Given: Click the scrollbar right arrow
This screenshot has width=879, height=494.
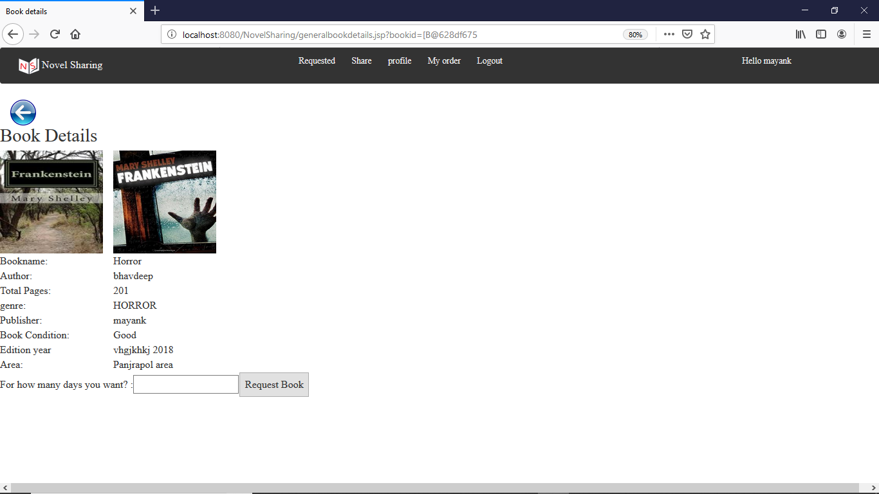Looking at the screenshot, I should 873,488.
